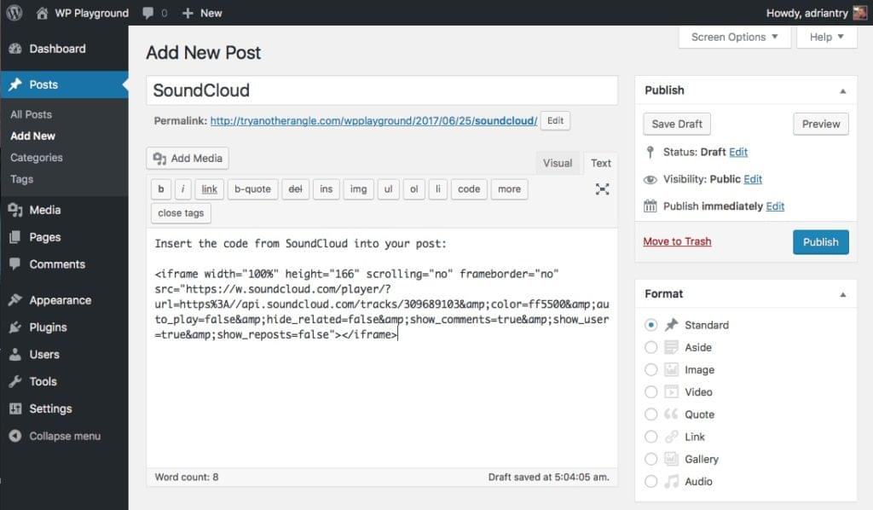873x510 pixels.
Task: Open Settings via the wrench icon
Action: pos(49,409)
